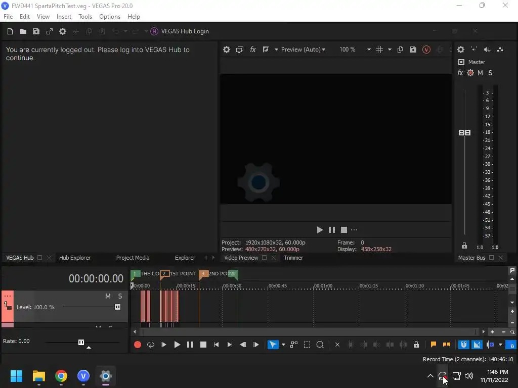Open preview transport more options ellipsis
The image size is (518, 388).
click(x=354, y=230)
